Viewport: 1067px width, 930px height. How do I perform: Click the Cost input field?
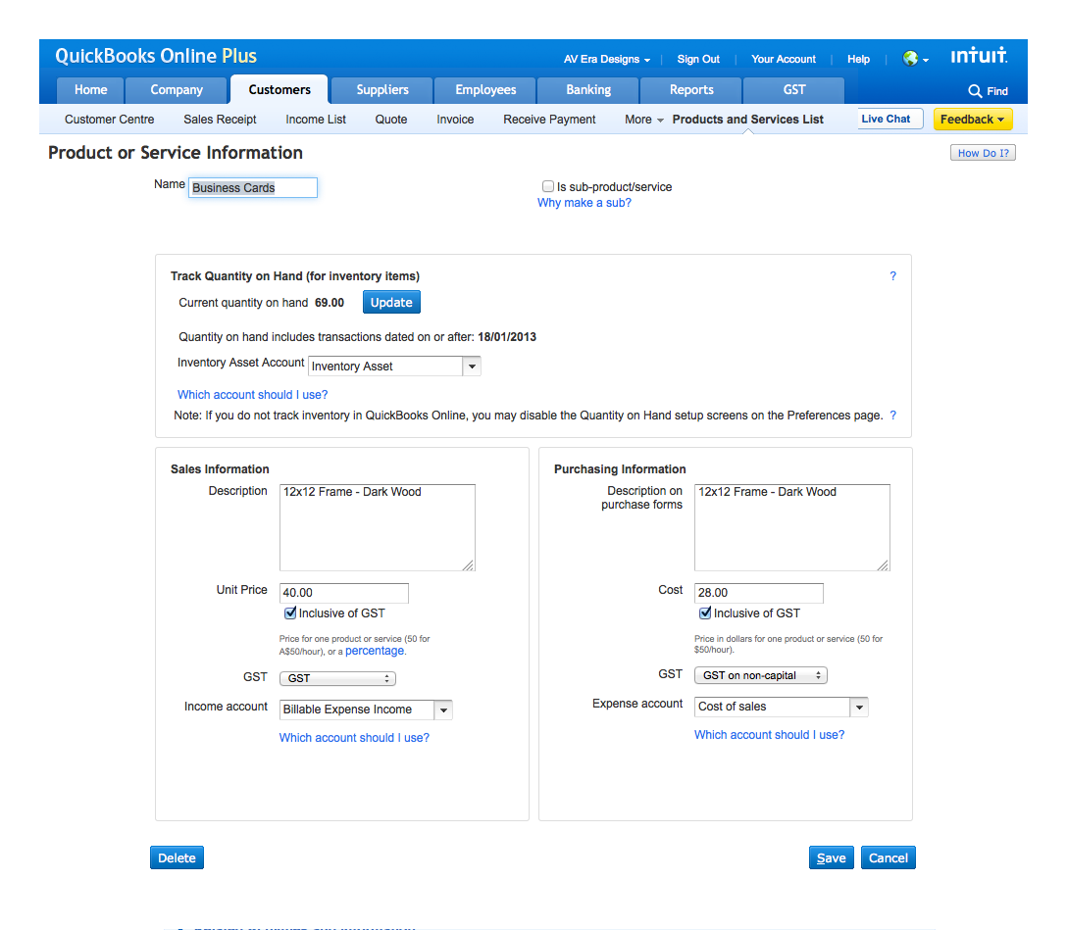[x=759, y=593]
